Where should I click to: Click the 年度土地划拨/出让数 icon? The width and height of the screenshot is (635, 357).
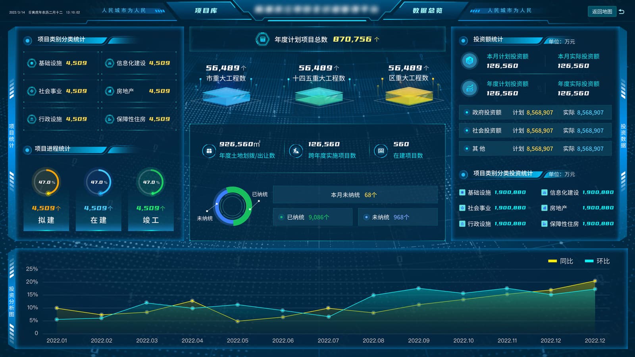(209, 151)
